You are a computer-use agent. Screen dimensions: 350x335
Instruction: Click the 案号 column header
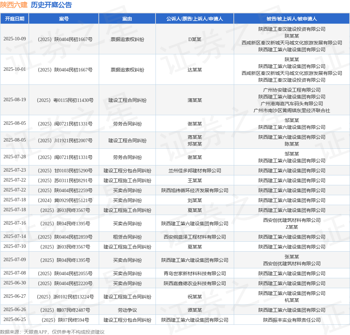[x=64, y=19]
